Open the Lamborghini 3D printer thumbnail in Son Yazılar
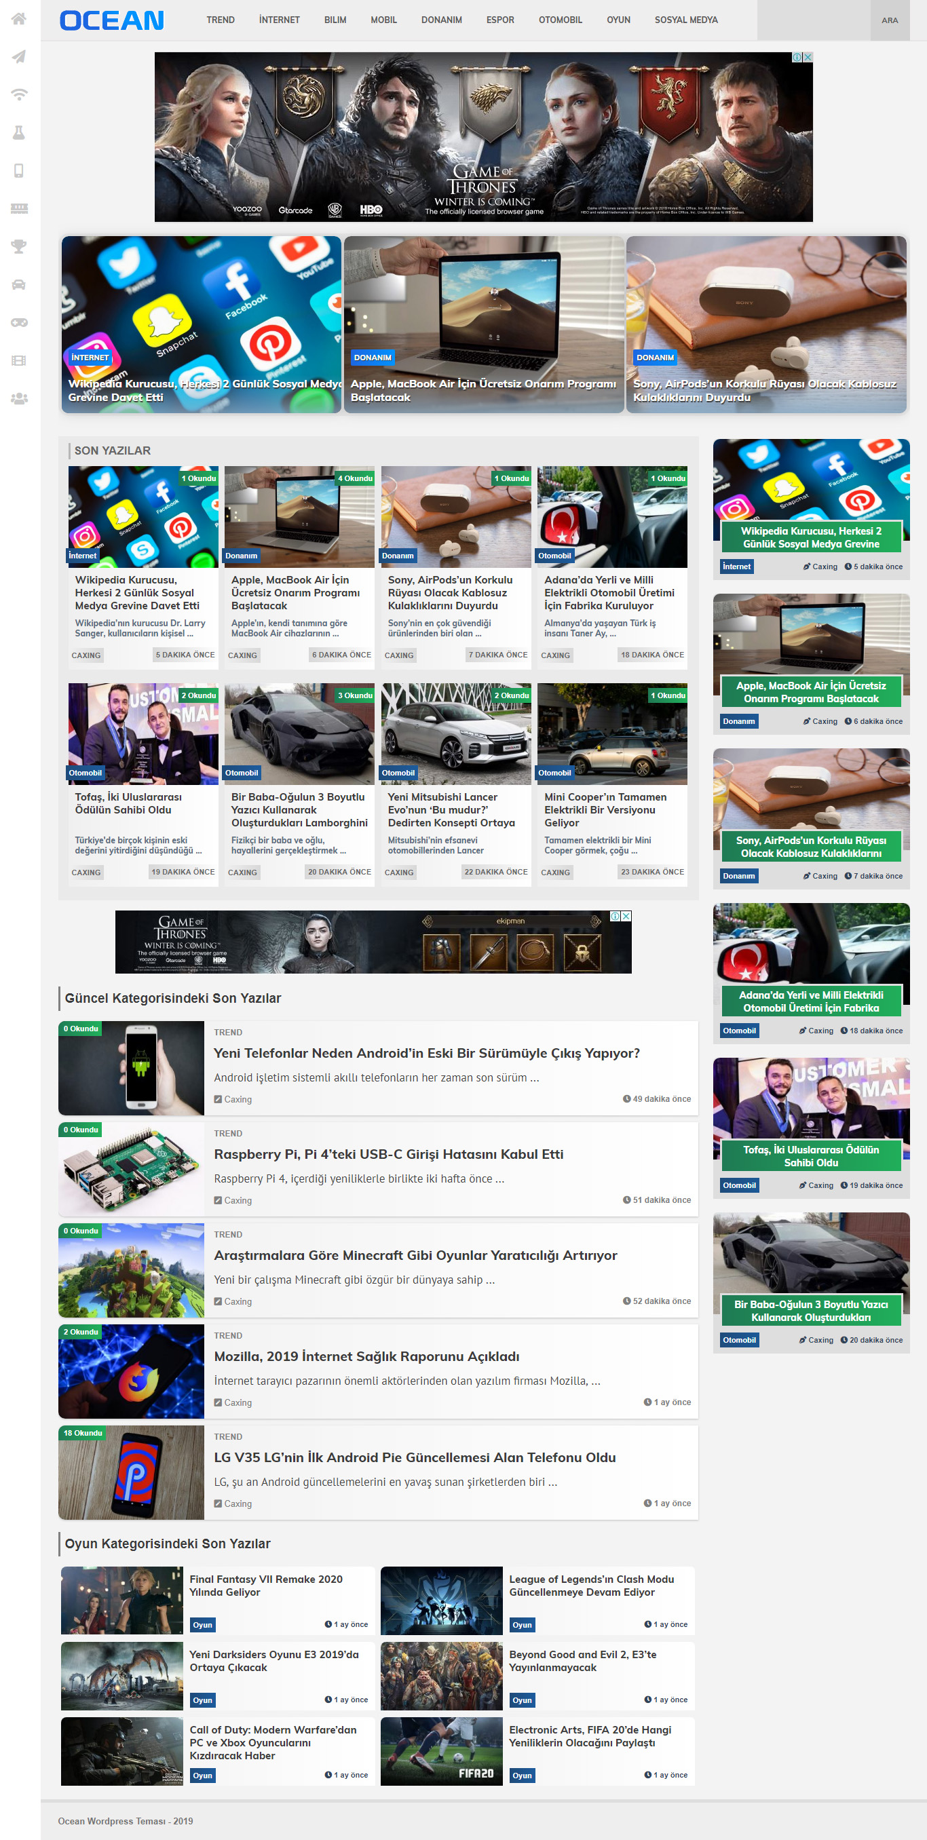 [x=299, y=734]
